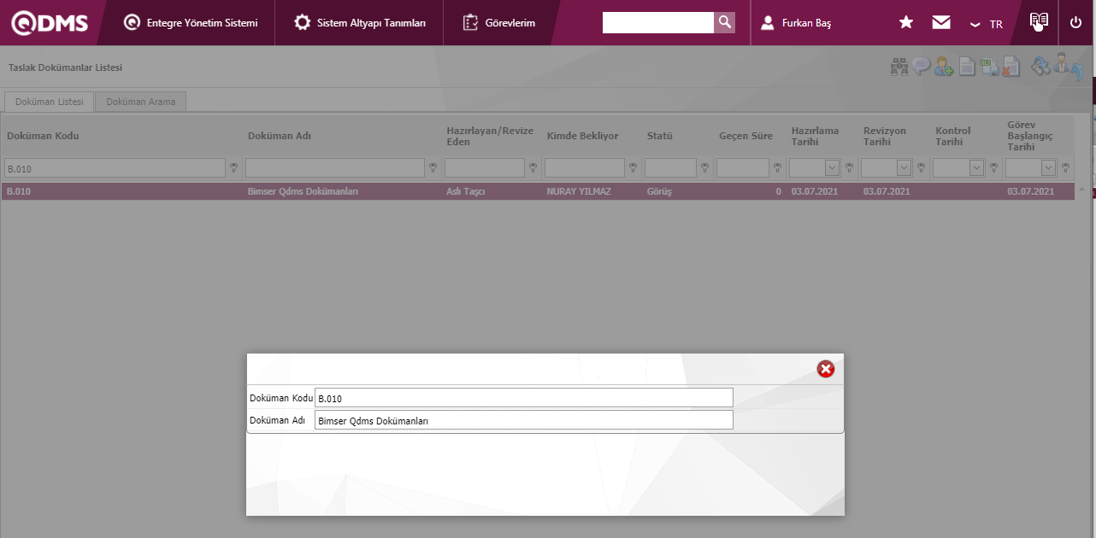
Task: Export list with XLS save icon
Action: (989, 67)
